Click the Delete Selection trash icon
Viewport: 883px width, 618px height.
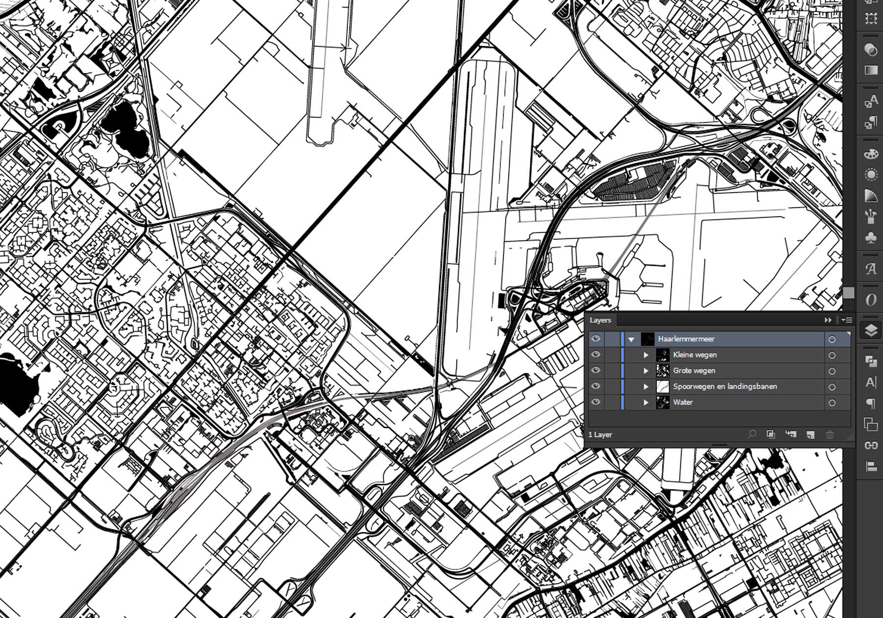[x=830, y=434]
